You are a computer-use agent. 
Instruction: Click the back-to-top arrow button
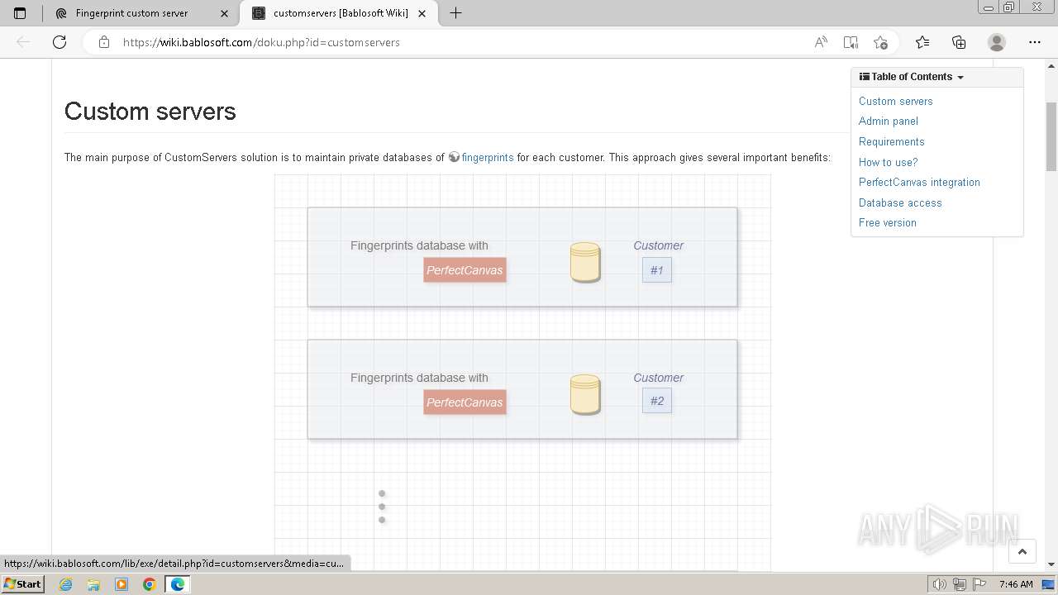(1022, 551)
